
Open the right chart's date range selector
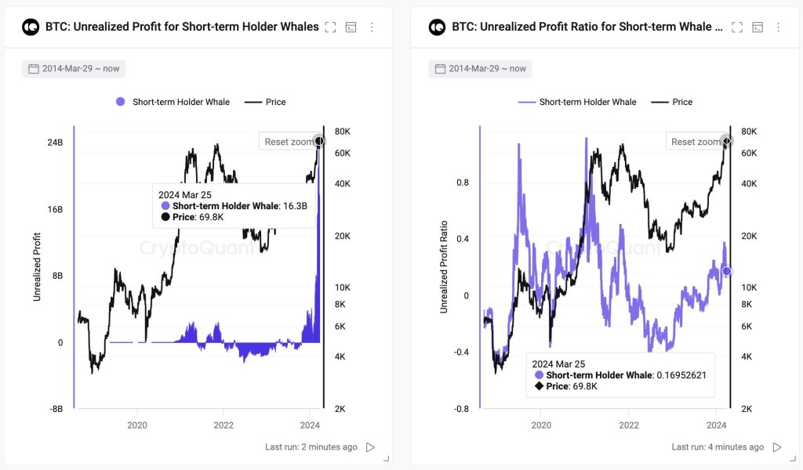(479, 68)
